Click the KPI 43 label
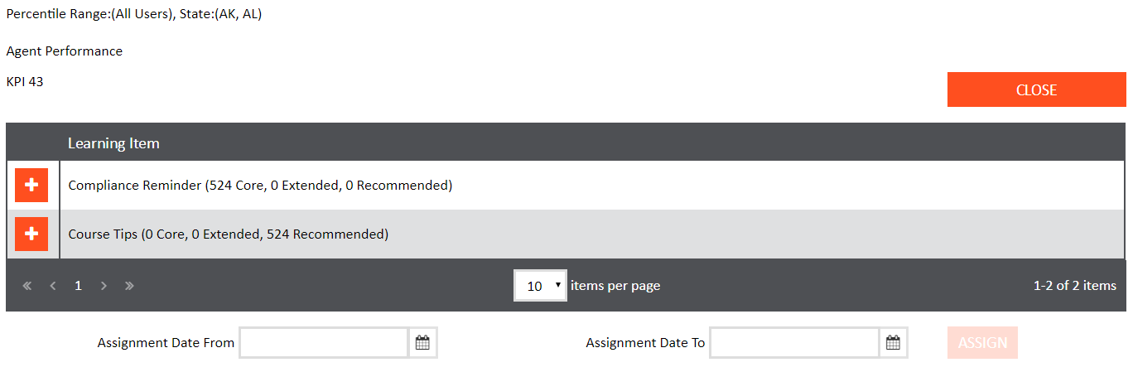 [25, 81]
